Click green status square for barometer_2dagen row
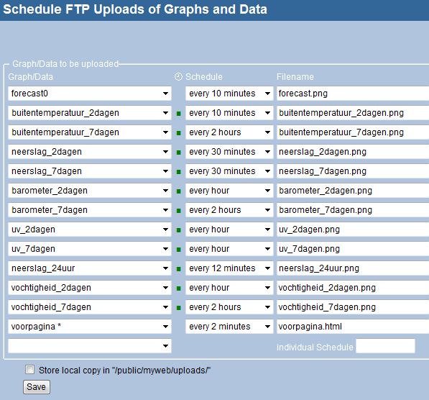Screen dimensions: 429x400 click(x=179, y=191)
